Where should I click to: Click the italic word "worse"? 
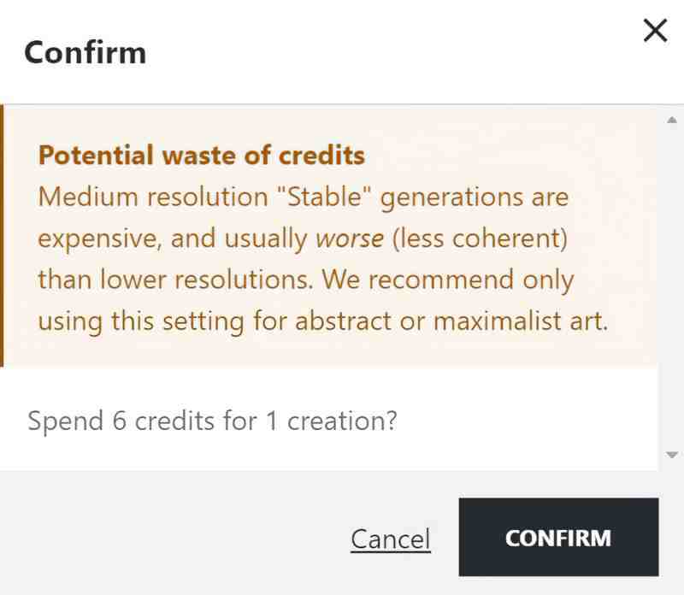(350, 239)
